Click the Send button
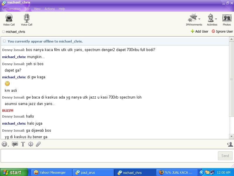 (x=225, y=156)
